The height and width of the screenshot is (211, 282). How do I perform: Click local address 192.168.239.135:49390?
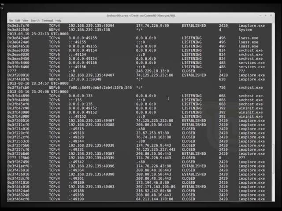point(91,174)
